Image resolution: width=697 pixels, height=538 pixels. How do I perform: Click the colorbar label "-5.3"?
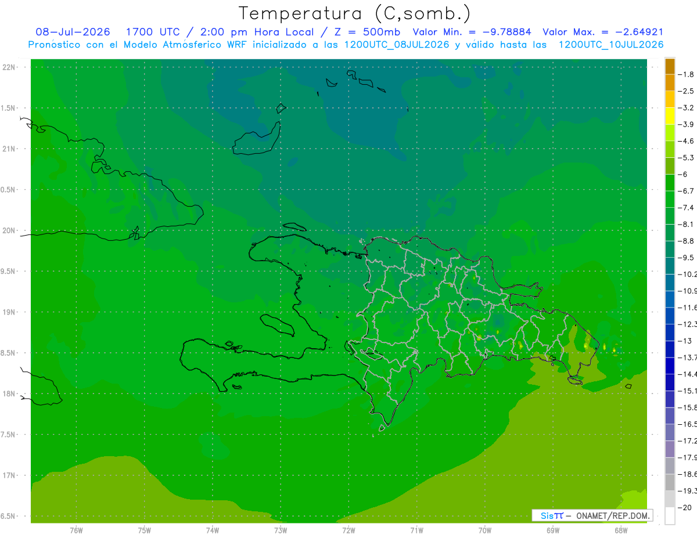pos(687,157)
